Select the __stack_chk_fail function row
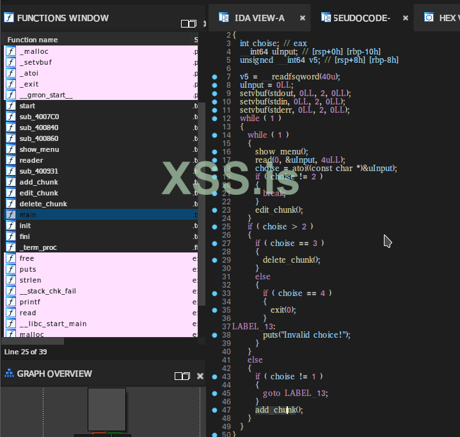Image resolution: width=460 pixels, height=437 pixels. click(100, 291)
